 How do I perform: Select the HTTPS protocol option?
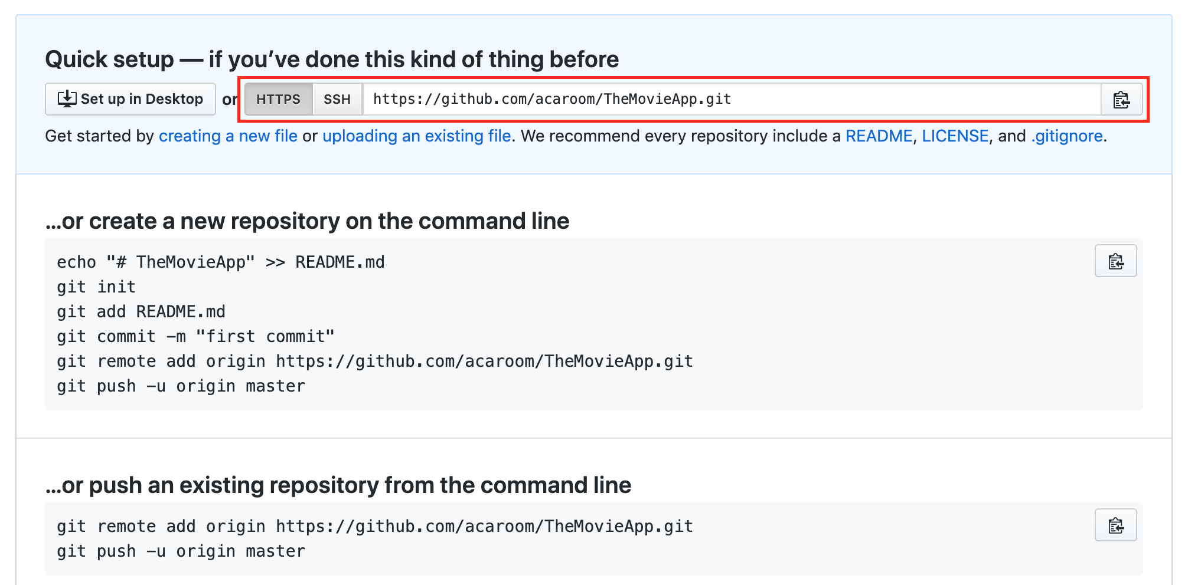point(278,99)
